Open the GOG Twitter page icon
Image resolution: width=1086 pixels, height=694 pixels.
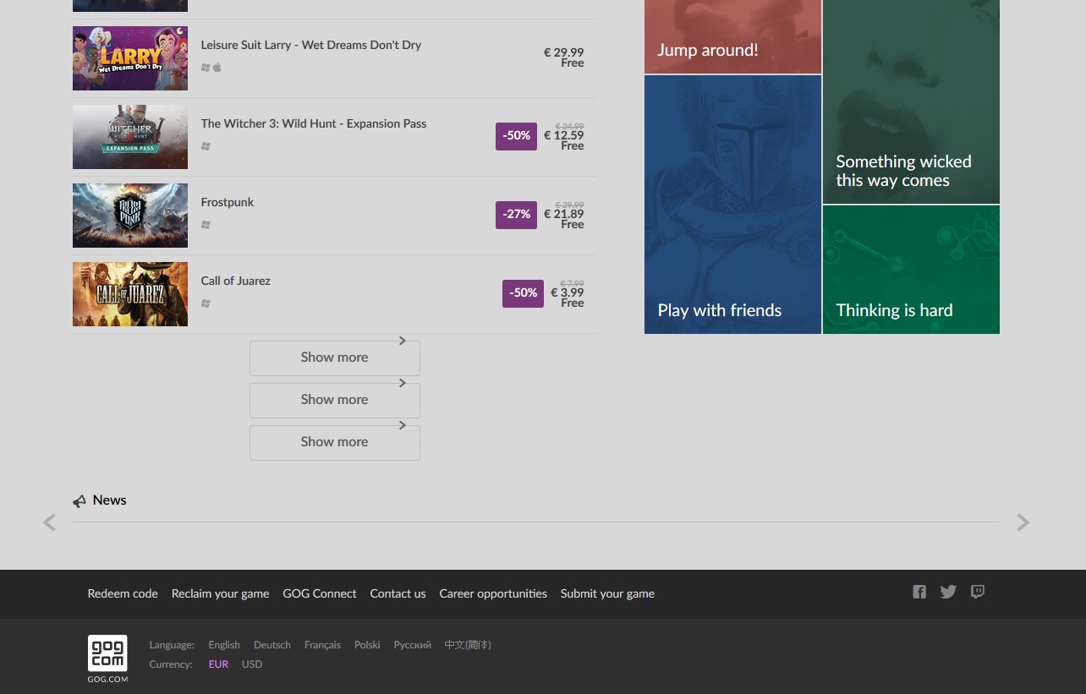[x=948, y=592]
